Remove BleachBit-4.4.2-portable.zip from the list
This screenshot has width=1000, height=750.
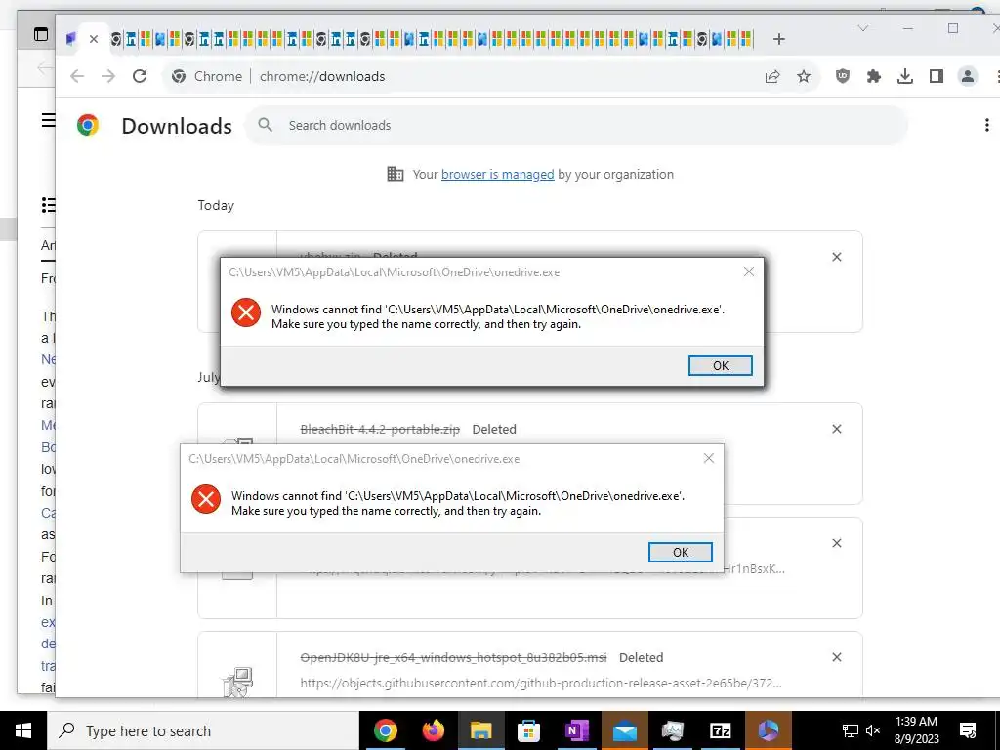point(837,429)
